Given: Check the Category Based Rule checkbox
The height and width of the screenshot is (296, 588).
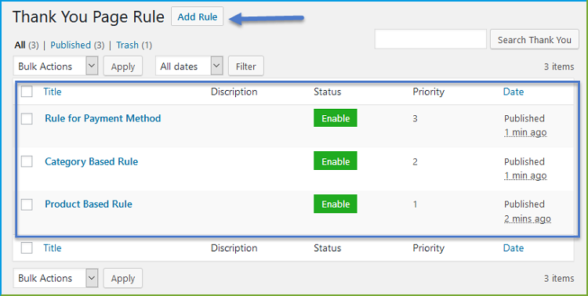Looking at the screenshot, I should coord(27,161).
